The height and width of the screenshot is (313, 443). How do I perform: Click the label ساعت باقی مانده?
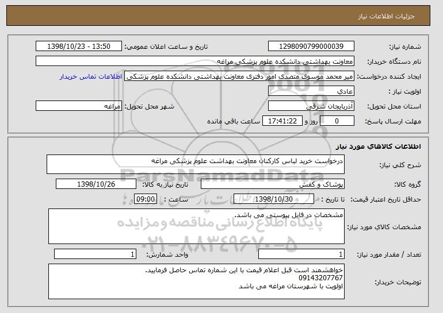(234, 121)
